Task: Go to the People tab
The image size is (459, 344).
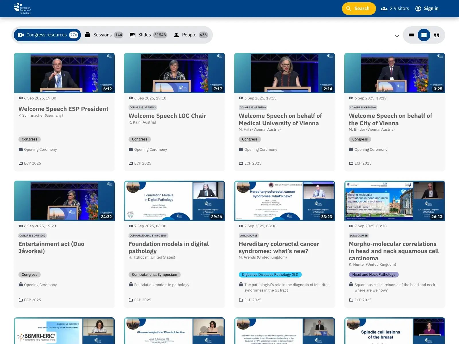Action: coord(191,35)
